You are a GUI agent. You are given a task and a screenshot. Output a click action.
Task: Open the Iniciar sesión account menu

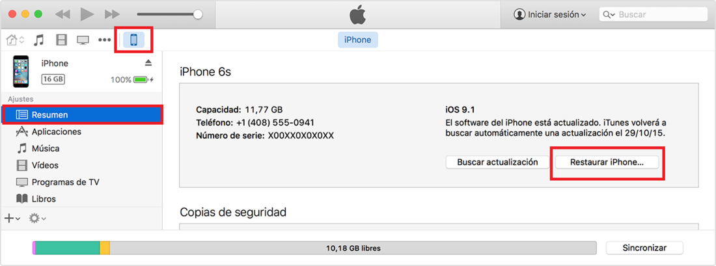point(550,14)
